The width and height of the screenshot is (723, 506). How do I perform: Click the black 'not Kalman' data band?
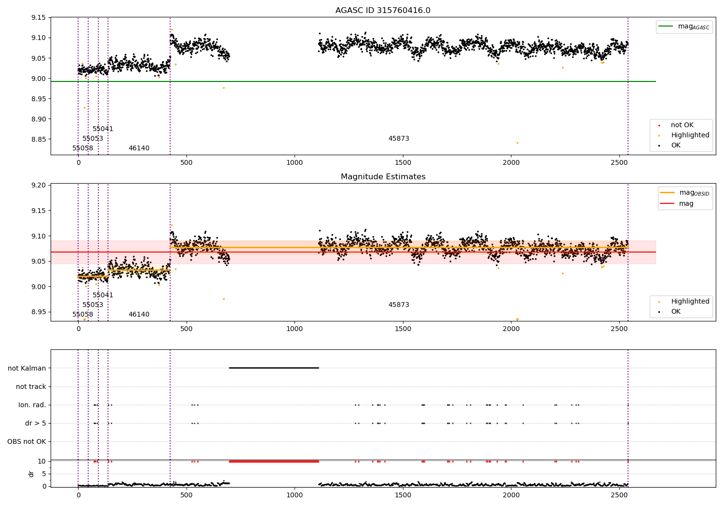click(274, 368)
